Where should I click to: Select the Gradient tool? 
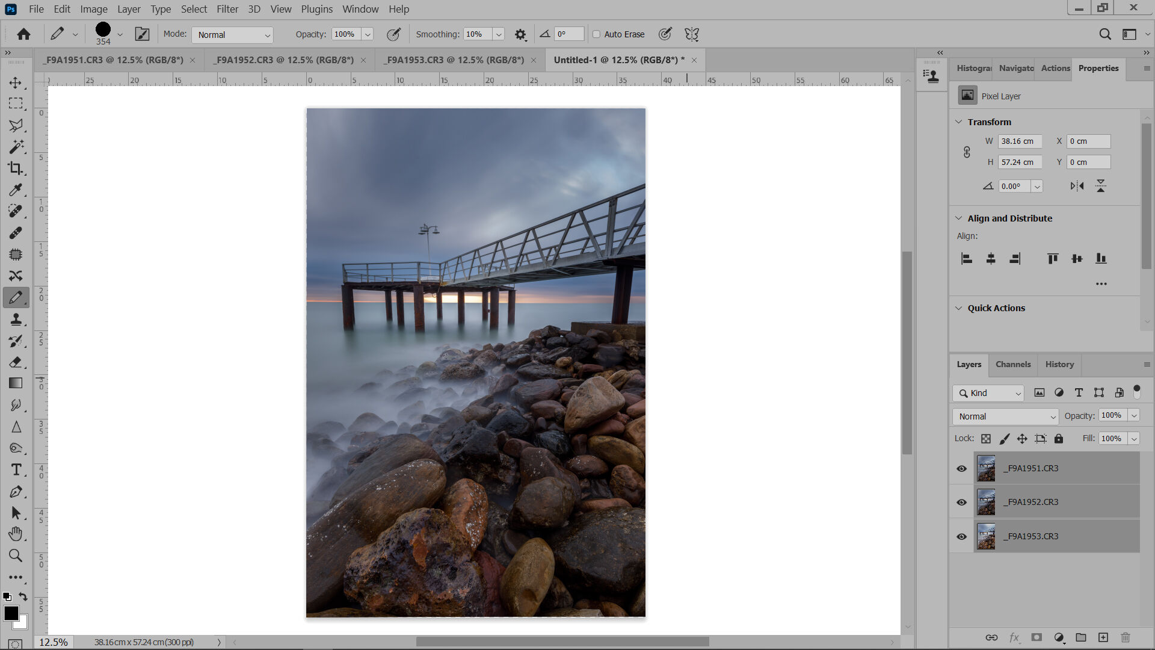point(16,383)
